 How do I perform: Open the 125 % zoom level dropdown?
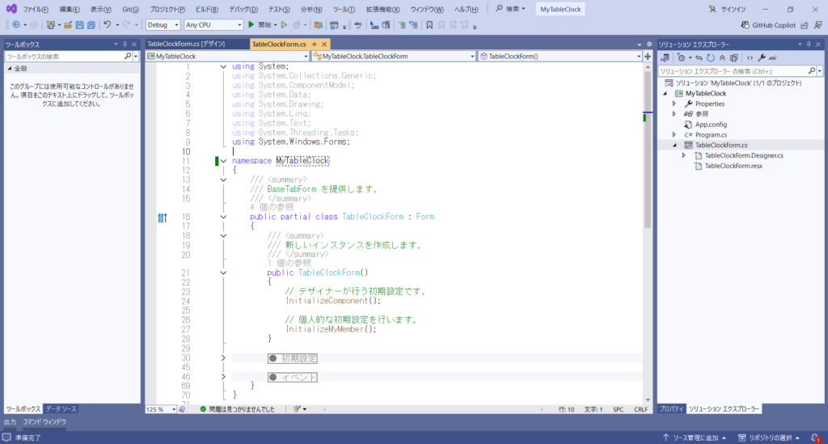click(x=161, y=409)
